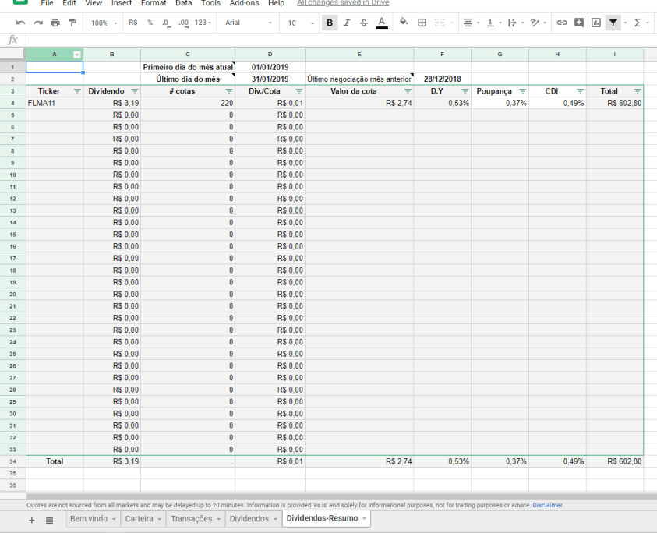Image resolution: width=657 pixels, height=533 pixels.
Task: Format as currency with R$ button
Action: click(132, 23)
